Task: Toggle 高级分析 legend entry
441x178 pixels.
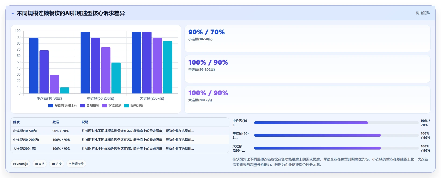Action: coord(134,106)
